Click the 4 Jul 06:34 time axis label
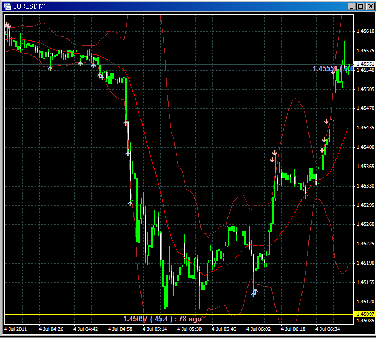 pos(328,328)
